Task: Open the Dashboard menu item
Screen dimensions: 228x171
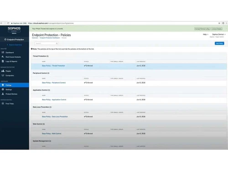Action: 10,52
